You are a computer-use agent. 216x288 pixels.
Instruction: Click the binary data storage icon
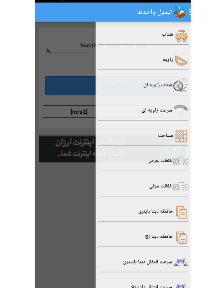coord(181,212)
